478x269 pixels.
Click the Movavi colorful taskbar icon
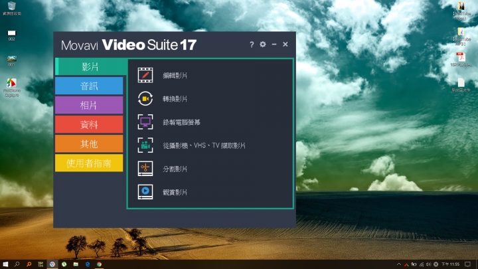click(x=52, y=264)
